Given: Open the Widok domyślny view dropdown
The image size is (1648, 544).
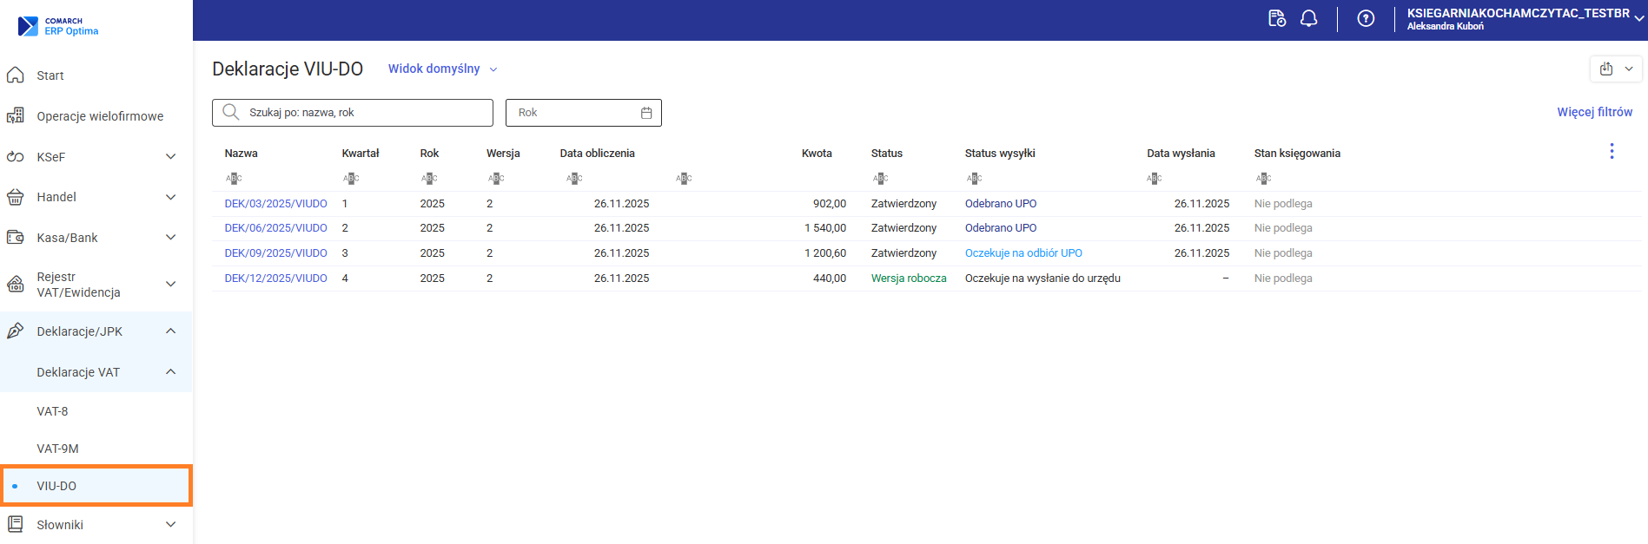Looking at the screenshot, I should (x=442, y=69).
